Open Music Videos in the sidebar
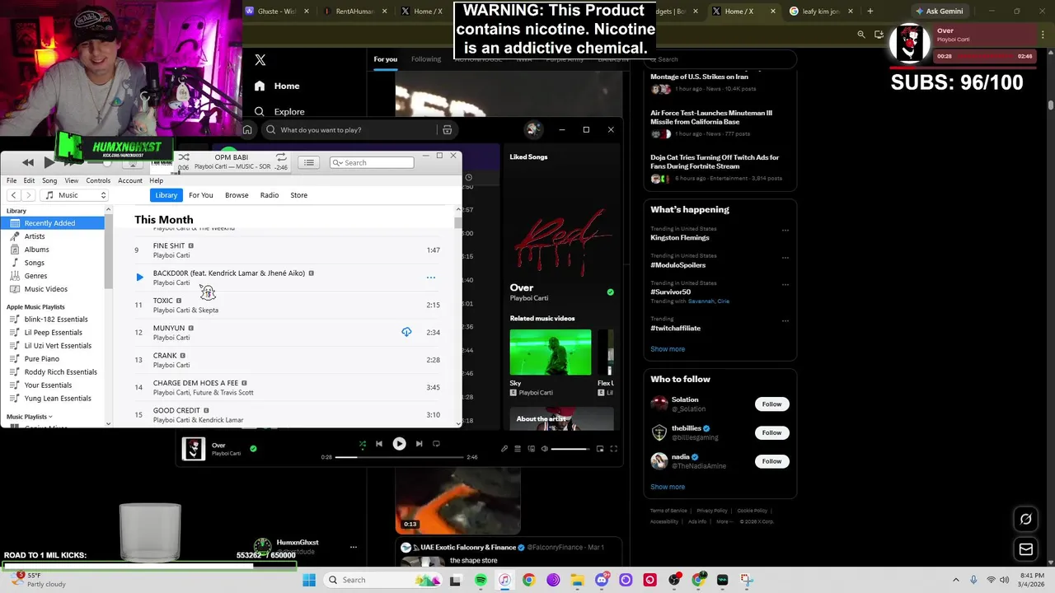 pos(46,289)
